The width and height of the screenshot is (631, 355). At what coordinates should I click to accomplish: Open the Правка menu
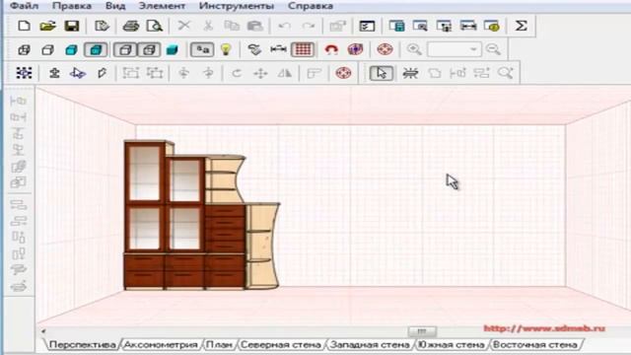[72, 6]
